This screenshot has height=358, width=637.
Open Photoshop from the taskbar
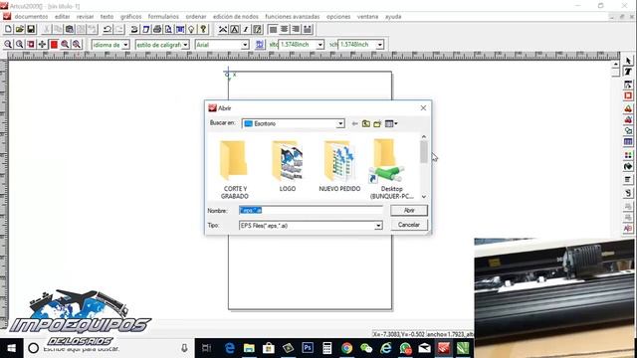(x=308, y=348)
